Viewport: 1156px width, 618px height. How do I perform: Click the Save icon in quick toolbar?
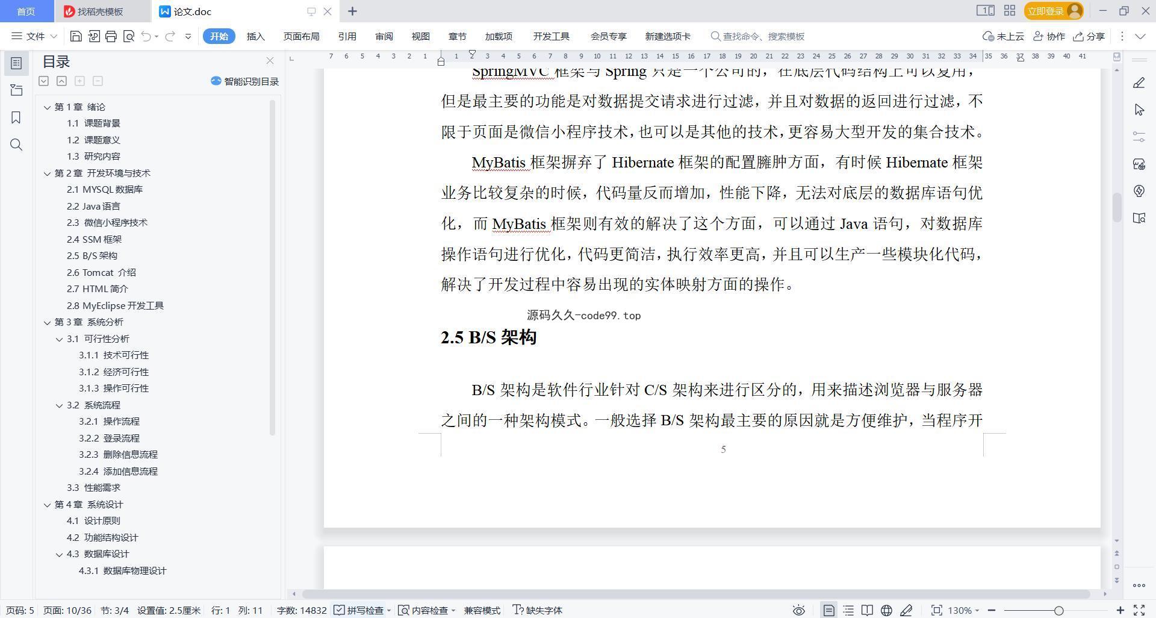pos(76,36)
